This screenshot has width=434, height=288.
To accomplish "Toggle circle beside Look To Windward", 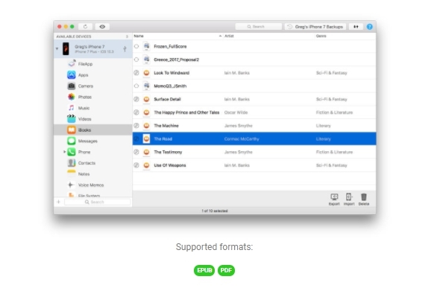I will tap(136, 73).
